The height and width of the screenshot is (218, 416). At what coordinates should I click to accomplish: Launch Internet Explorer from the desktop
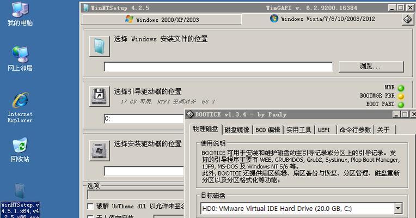[20, 107]
